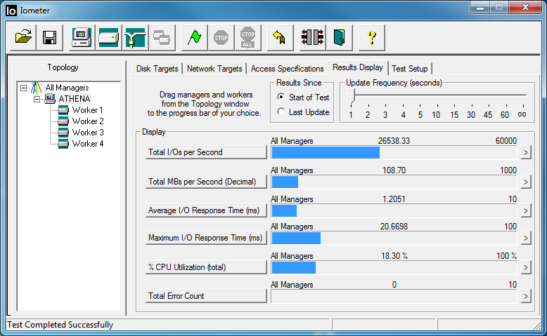Add a new disk worker

tap(108, 37)
